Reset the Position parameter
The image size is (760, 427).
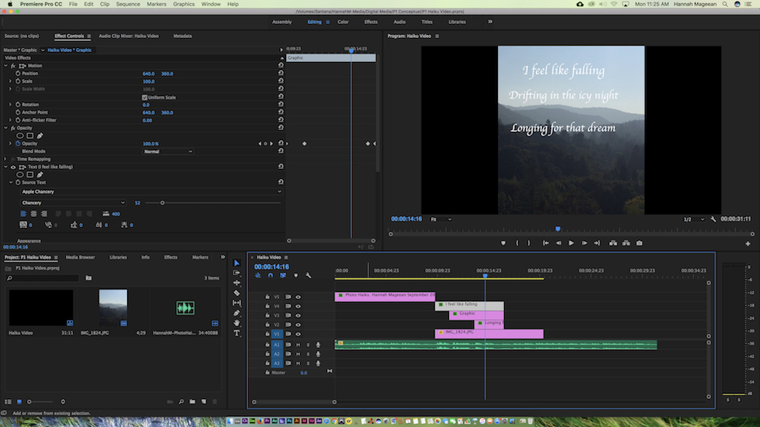[x=281, y=73]
